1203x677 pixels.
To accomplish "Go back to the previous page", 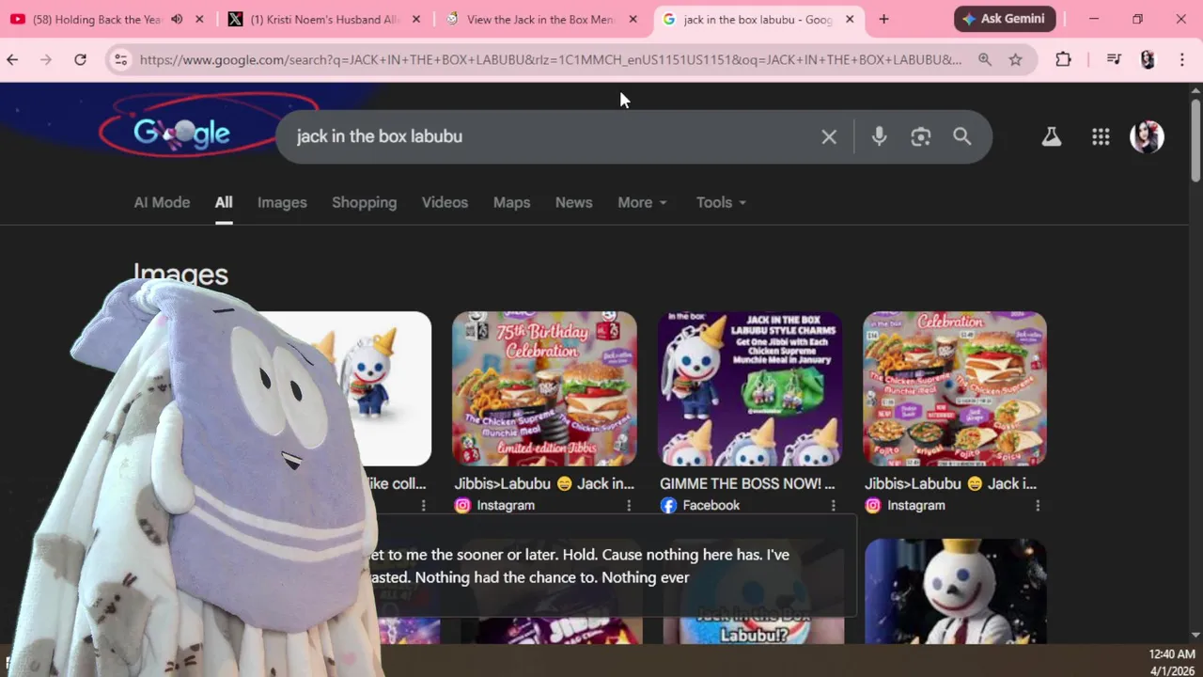I will [x=12, y=59].
